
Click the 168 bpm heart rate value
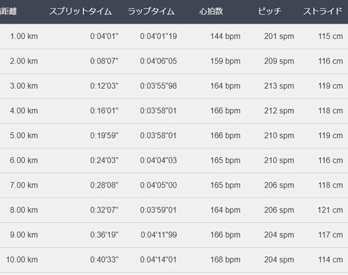click(x=226, y=260)
